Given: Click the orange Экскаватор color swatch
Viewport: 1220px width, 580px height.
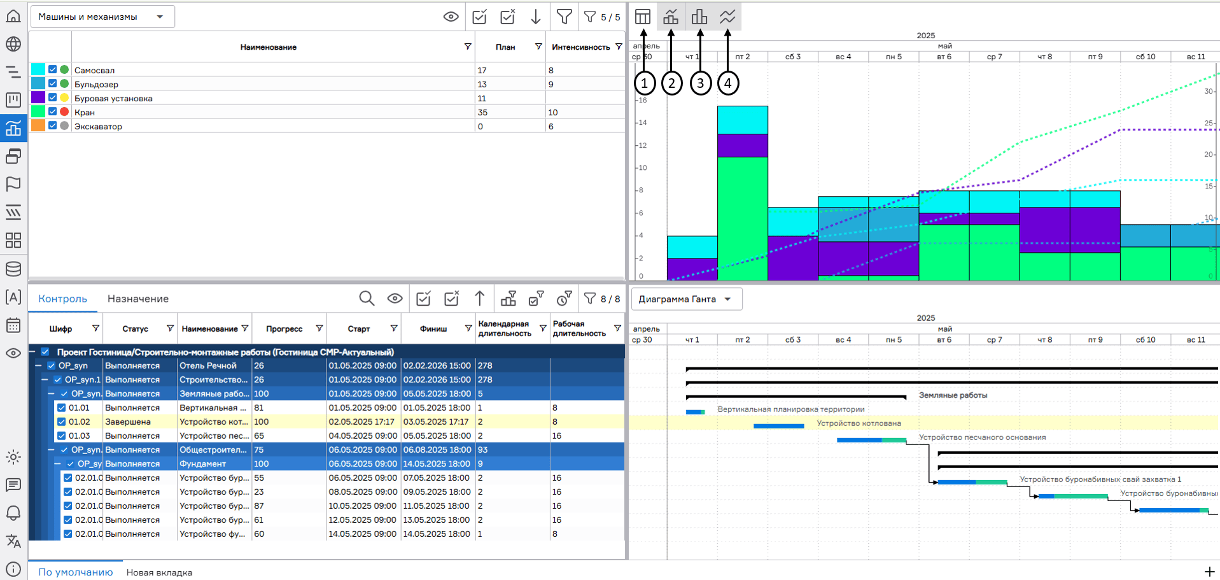Looking at the screenshot, I should point(38,125).
